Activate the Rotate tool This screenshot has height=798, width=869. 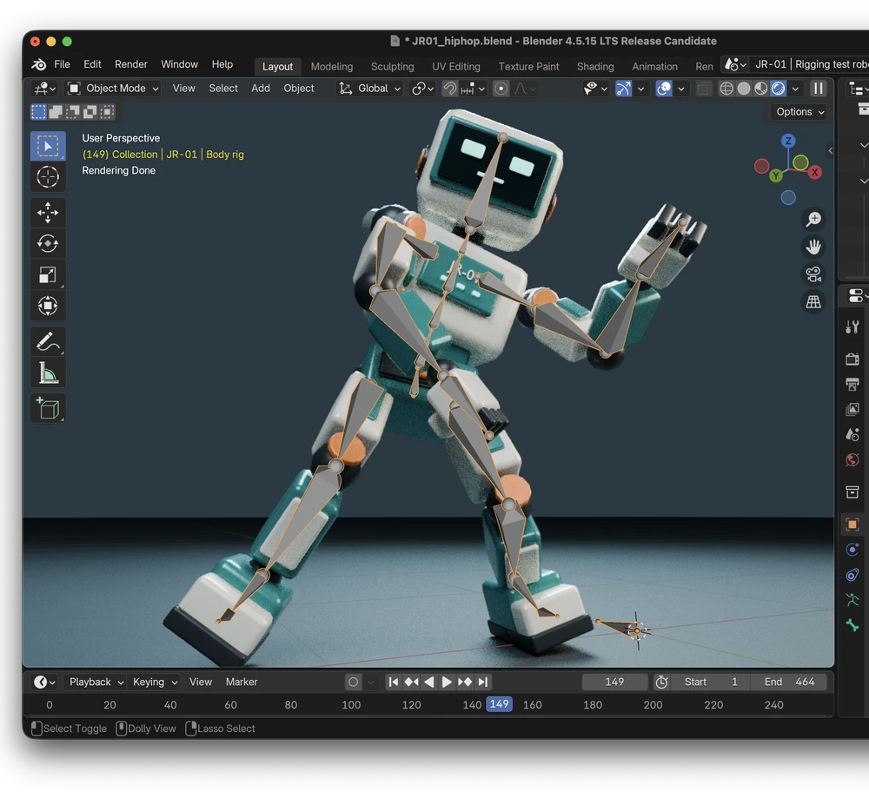coord(48,244)
